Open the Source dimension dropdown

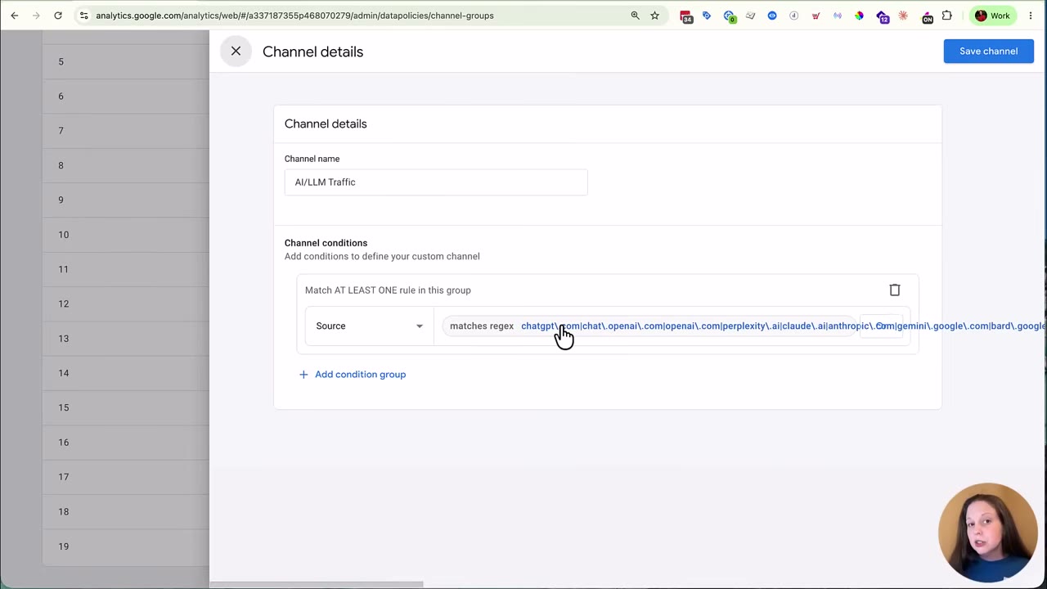[370, 326]
